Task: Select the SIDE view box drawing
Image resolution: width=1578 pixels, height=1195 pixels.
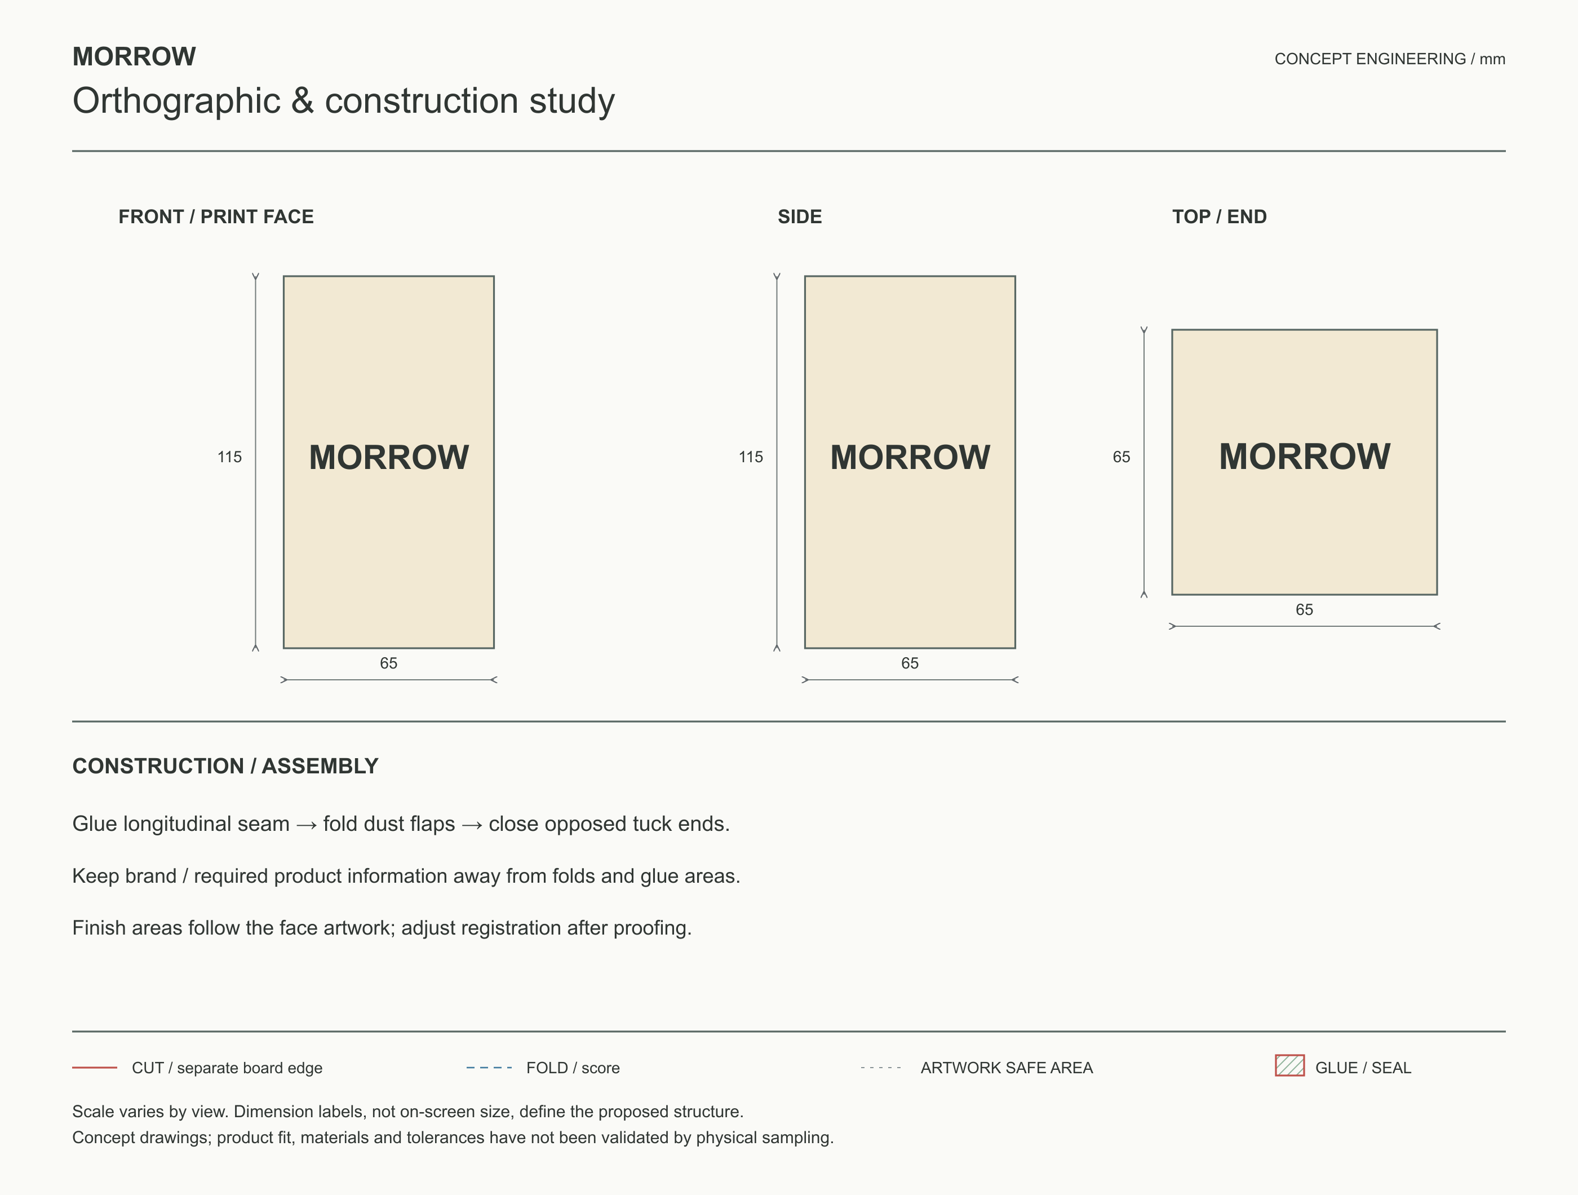Action: [910, 462]
